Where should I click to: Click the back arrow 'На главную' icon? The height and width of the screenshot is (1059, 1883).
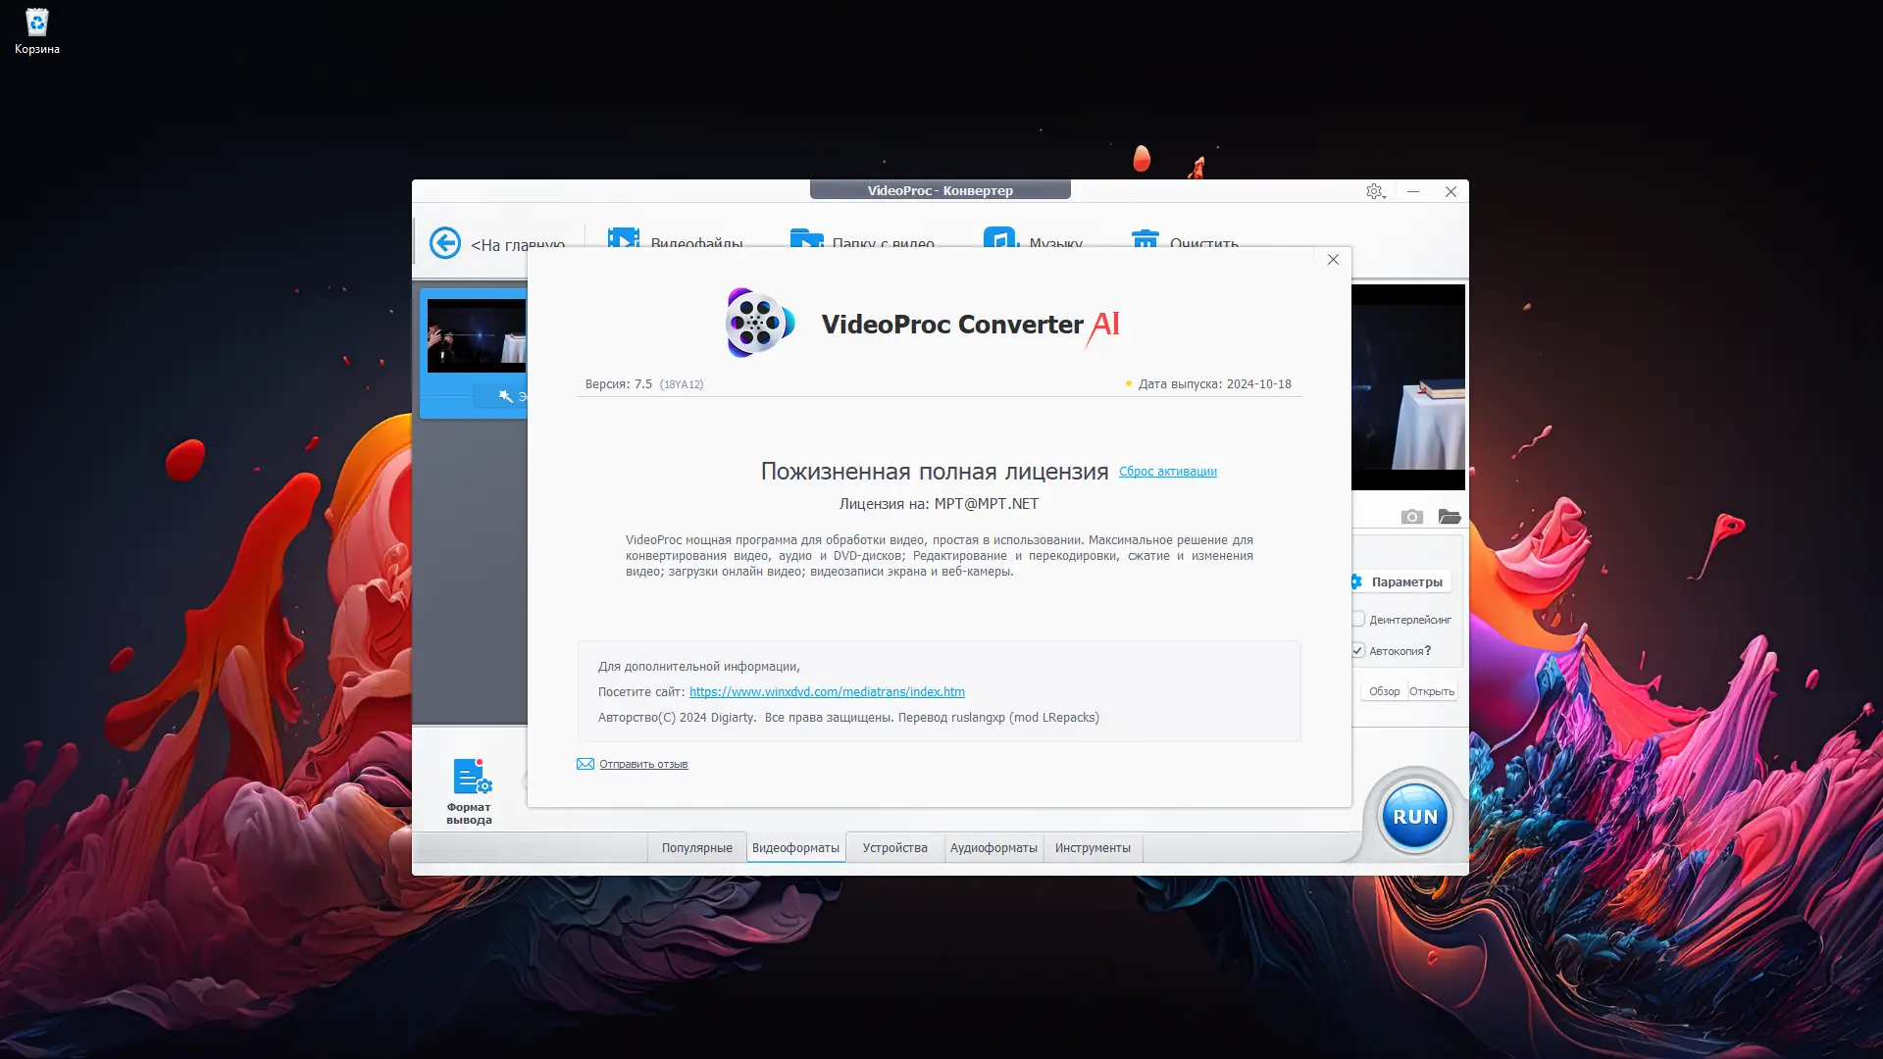[445, 242]
